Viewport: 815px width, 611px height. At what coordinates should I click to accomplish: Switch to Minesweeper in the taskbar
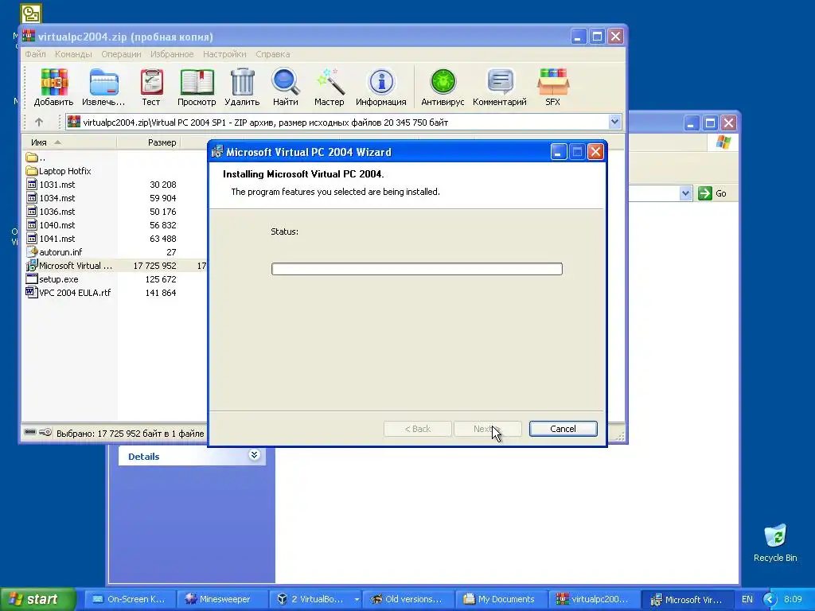(x=222, y=599)
